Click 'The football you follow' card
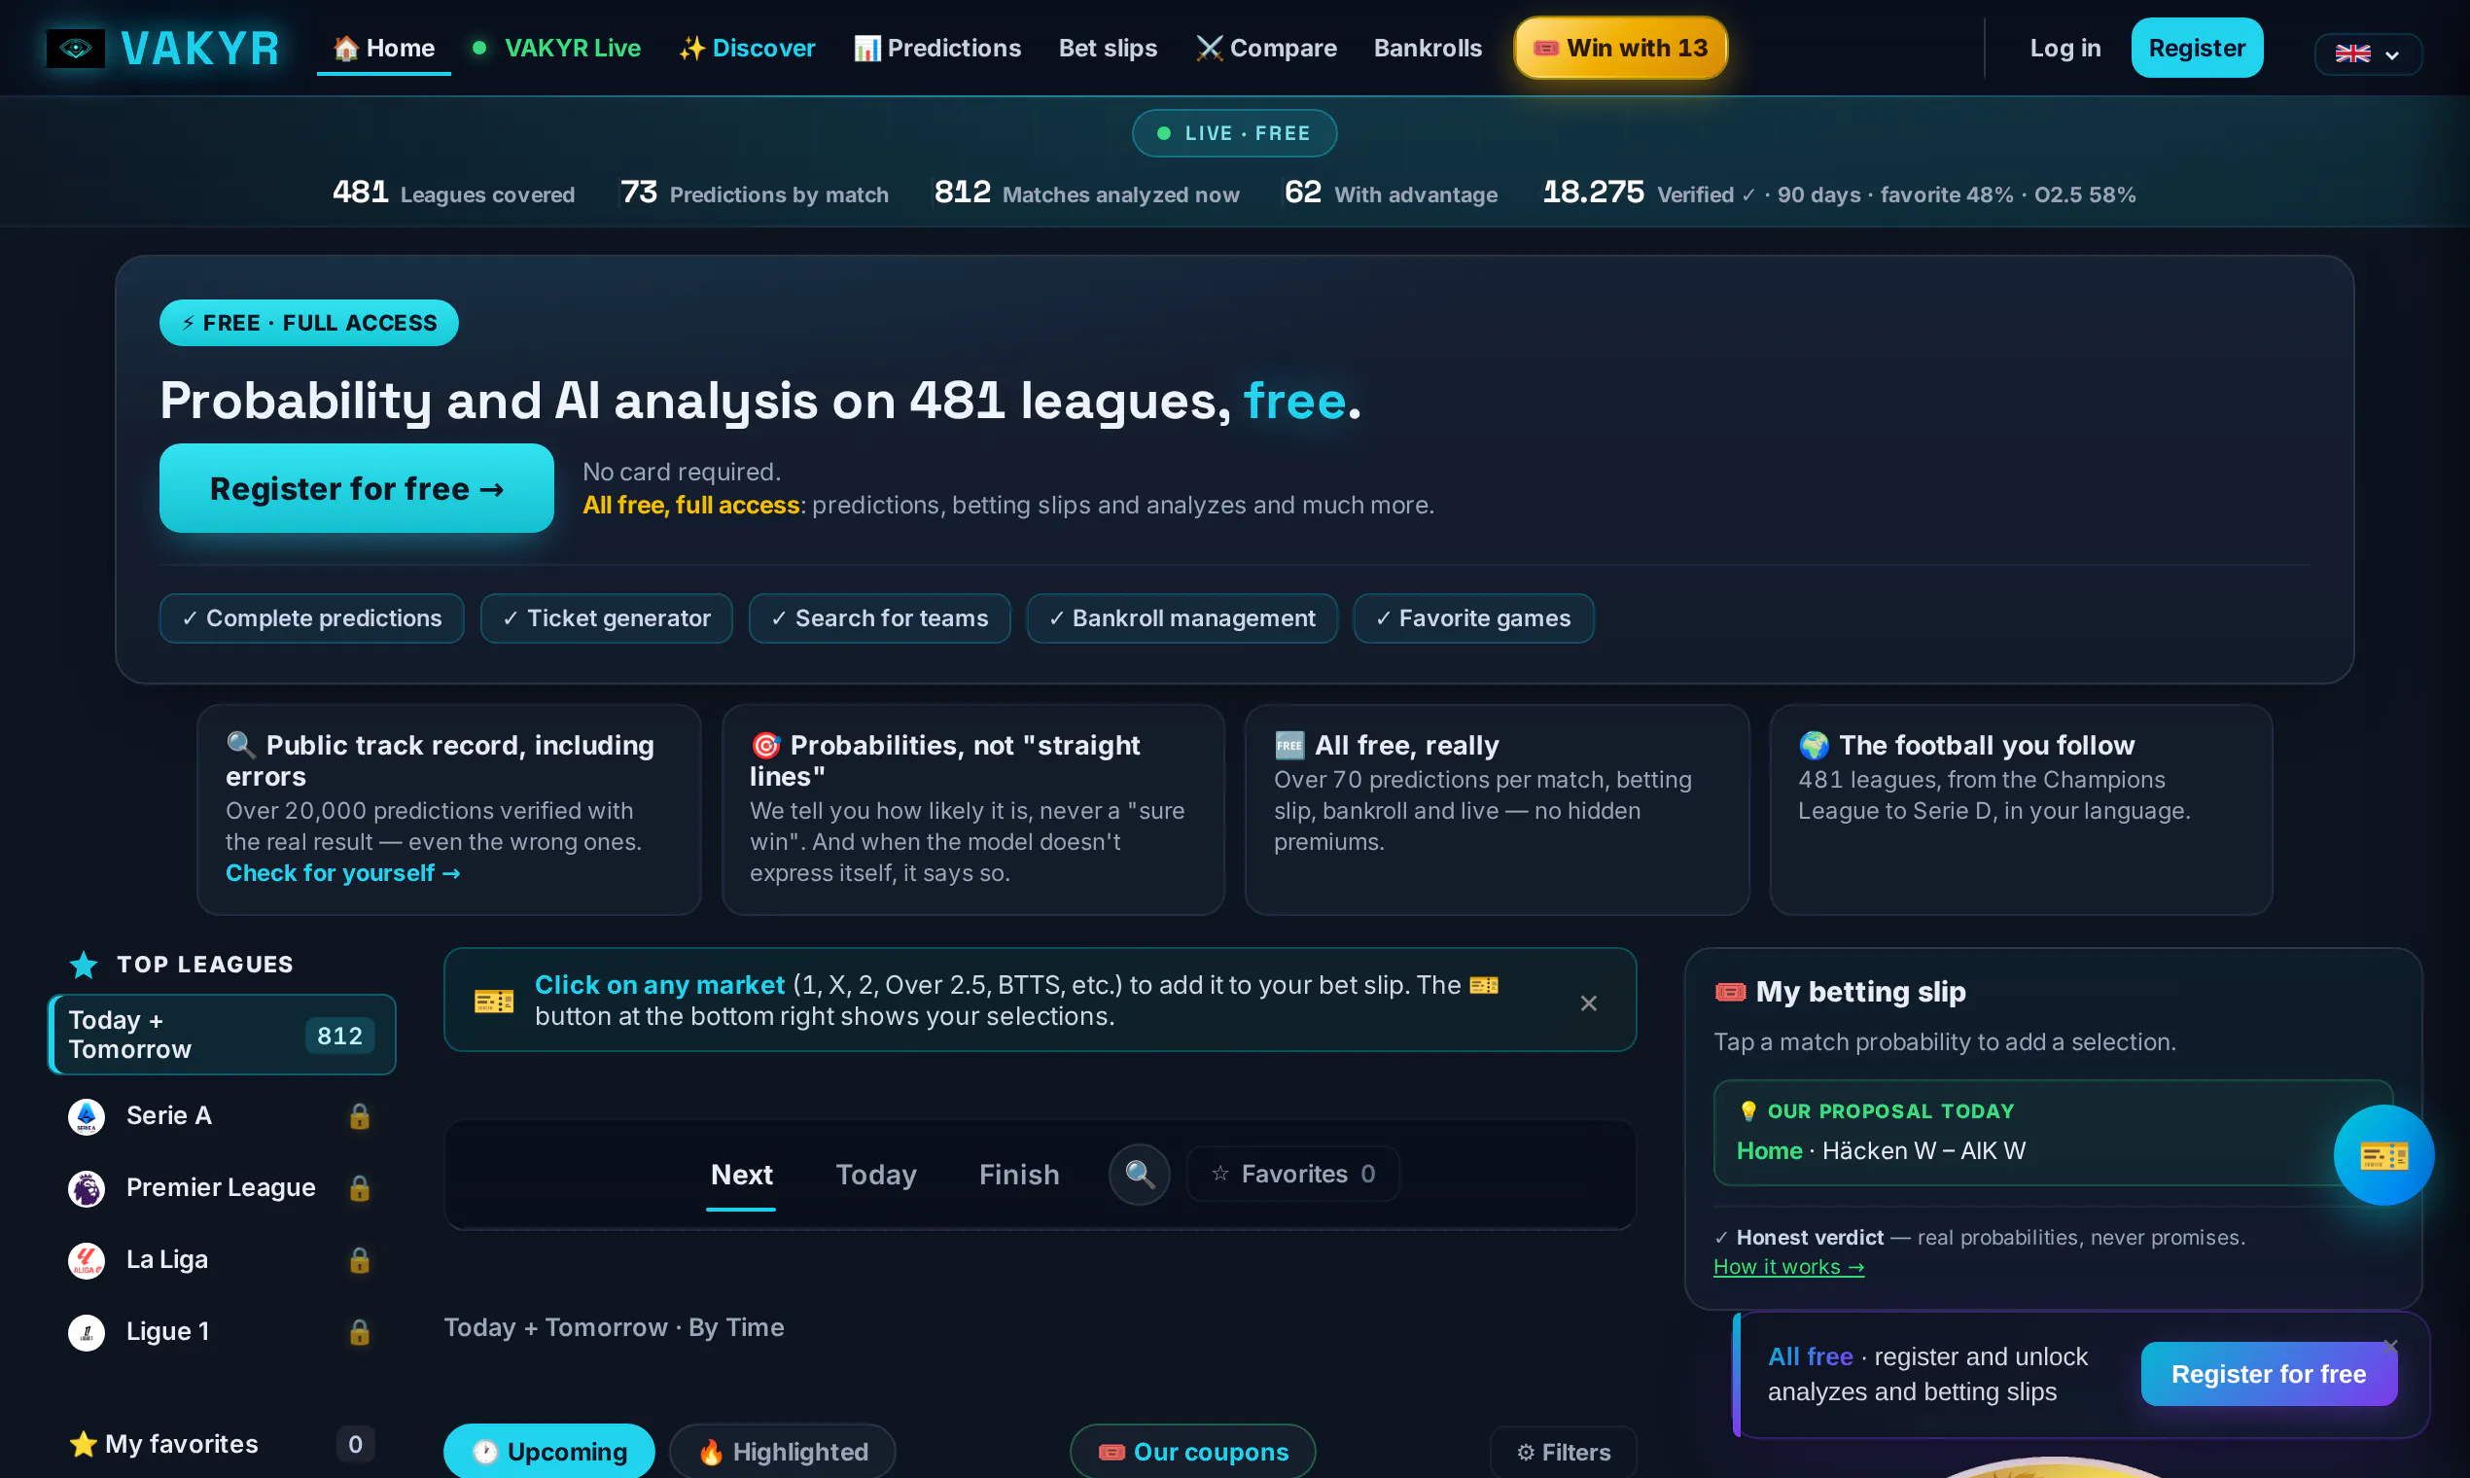2470x1478 pixels. tap(2021, 810)
